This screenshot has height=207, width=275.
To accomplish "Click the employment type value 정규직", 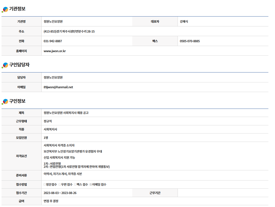I will tap(48, 121).
